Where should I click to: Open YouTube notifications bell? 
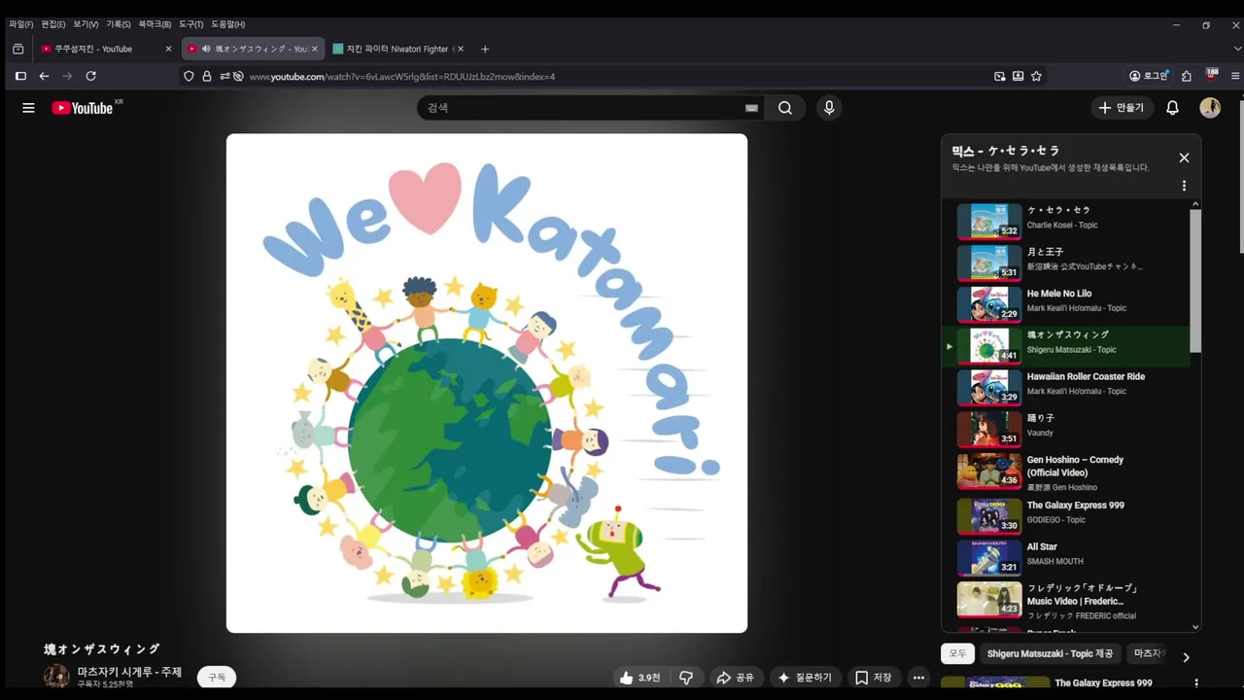[x=1172, y=108]
